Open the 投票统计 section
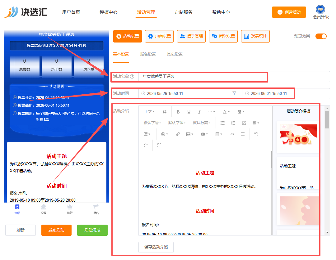Image resolution: width=336 pixels, height=260 pixels. pyautogui.click(x=255, y=36)
